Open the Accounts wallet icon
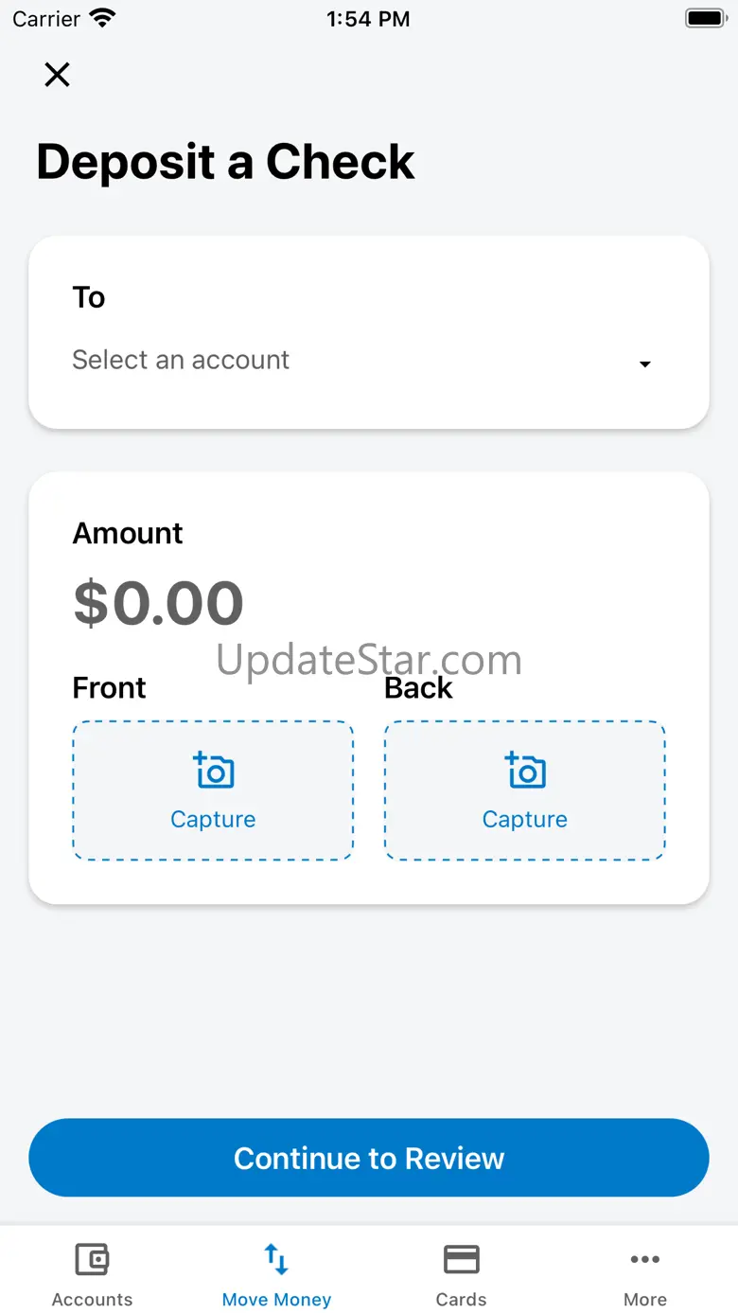 click(92, 1260)
